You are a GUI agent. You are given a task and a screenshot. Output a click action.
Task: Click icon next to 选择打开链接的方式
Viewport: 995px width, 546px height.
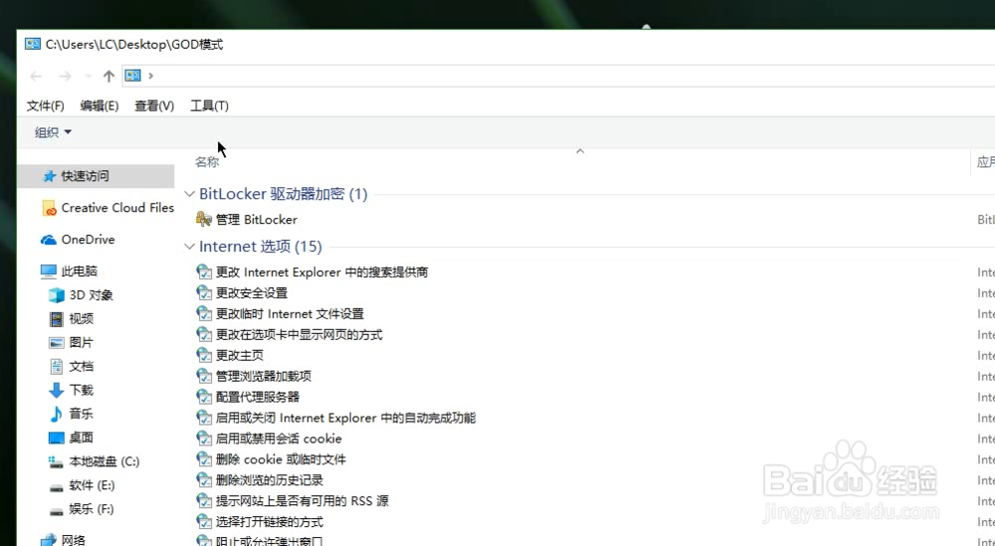204,522
